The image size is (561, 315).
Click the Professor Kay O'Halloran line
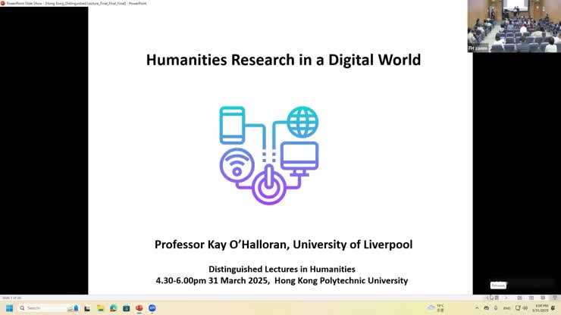point(284,245)
